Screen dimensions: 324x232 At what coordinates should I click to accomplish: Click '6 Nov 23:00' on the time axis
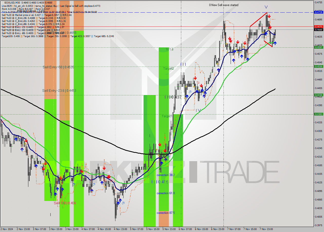tap(218, 229)
